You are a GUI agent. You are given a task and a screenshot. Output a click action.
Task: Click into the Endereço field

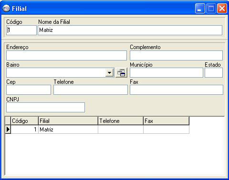tap(66, 55)
